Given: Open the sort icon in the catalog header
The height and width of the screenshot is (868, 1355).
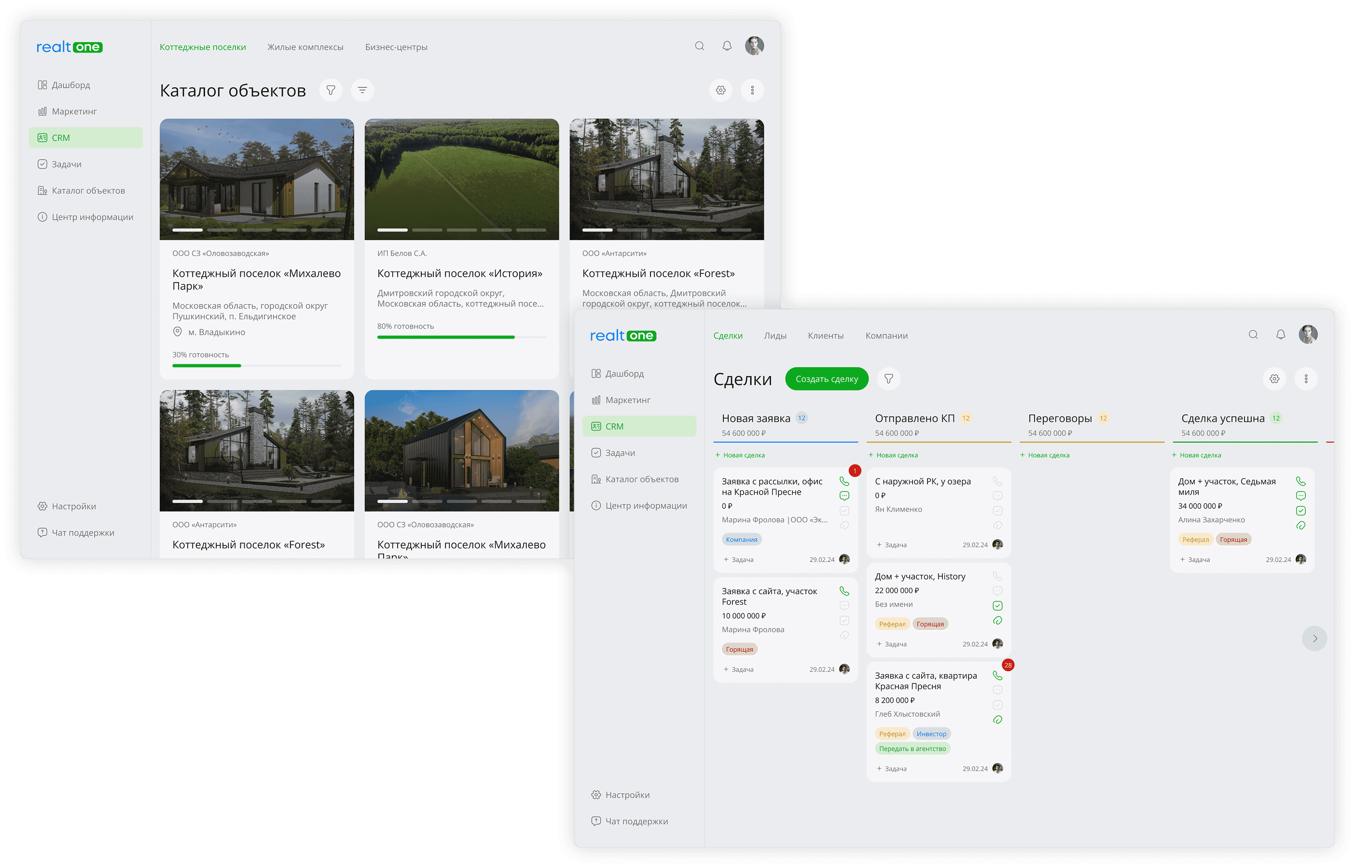Looking at the screenshot, I should pyautogui.click(x=362, y=90).
